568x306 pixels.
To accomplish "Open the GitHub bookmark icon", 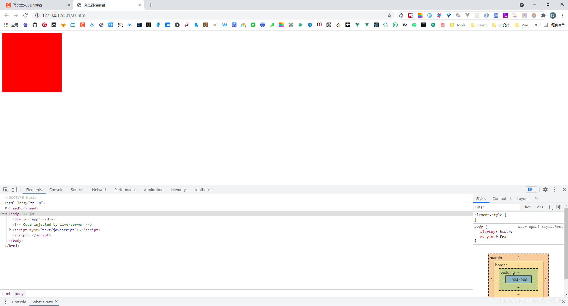I will point(35,25).
